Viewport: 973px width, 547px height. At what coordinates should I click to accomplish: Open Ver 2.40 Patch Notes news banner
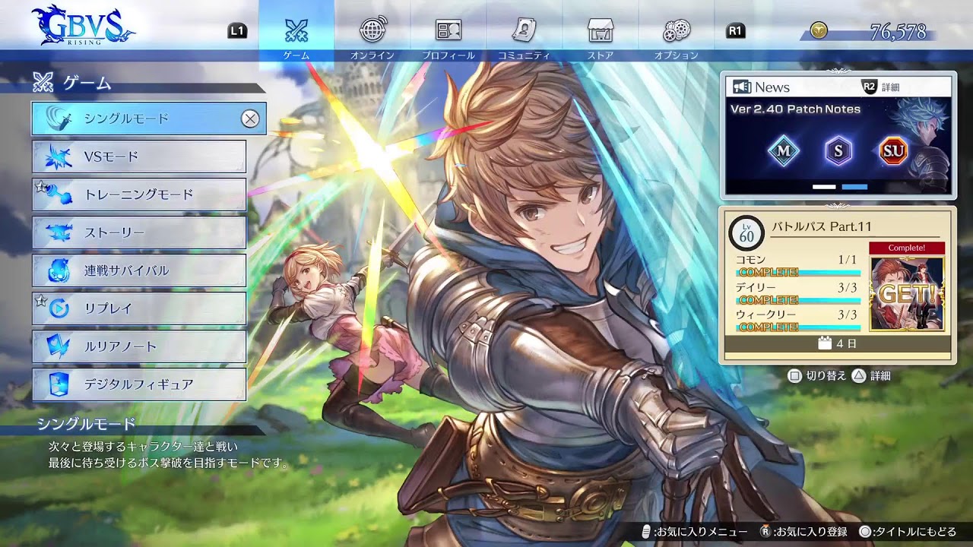838,146
